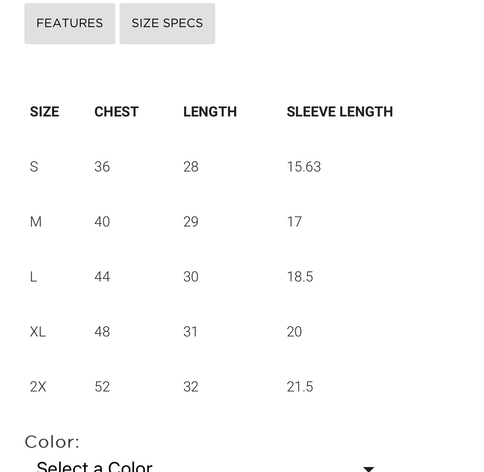
Task: Select the L size row label
Action: coord(34,277)
